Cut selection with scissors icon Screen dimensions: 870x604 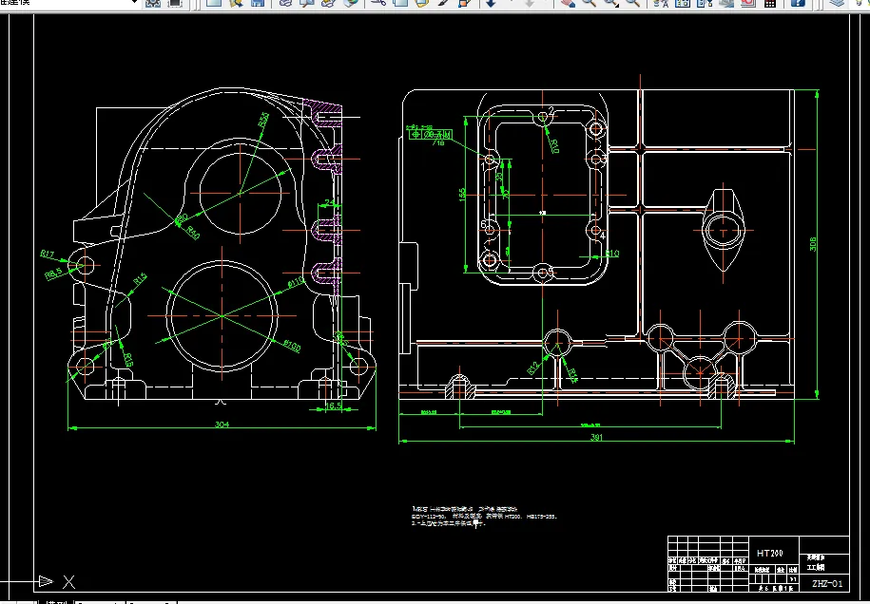(x=378, y=3)
